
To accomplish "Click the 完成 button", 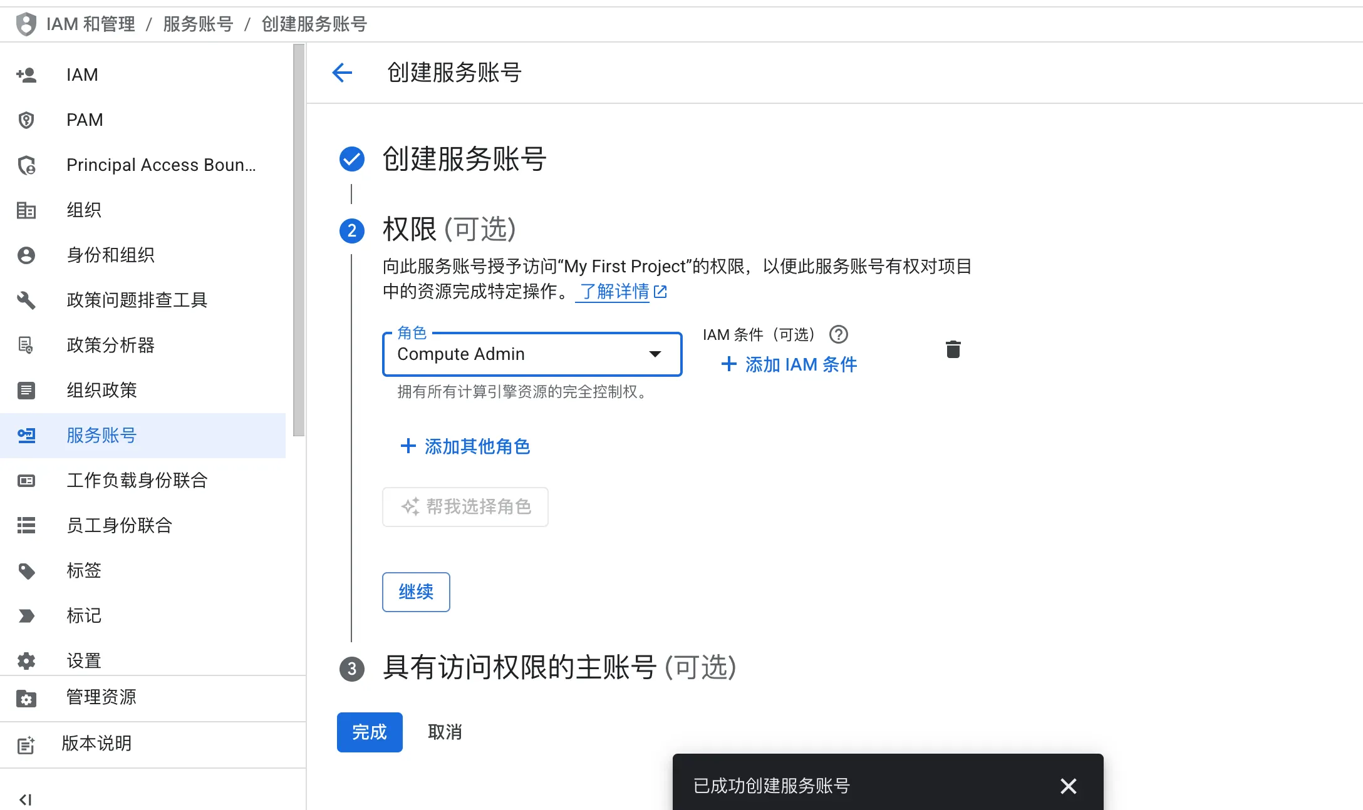I will 370,732.
